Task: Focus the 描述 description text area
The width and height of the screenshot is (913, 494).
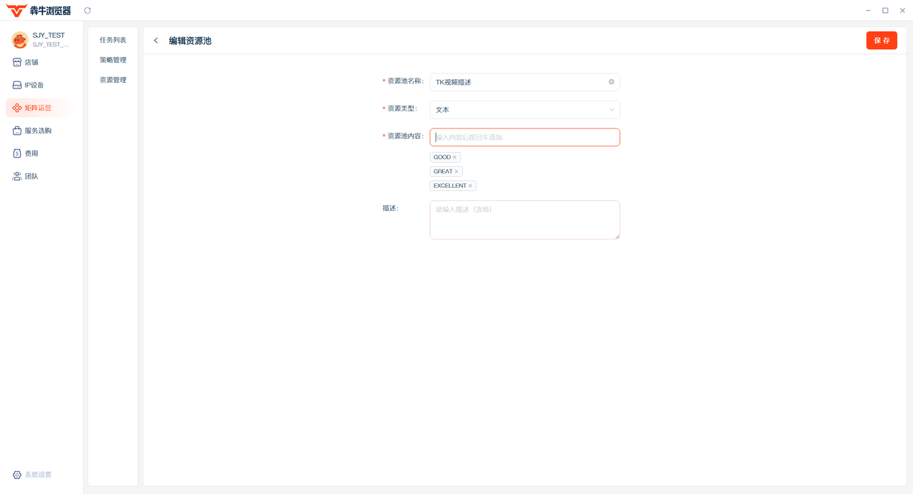Action: pos(524,220)
